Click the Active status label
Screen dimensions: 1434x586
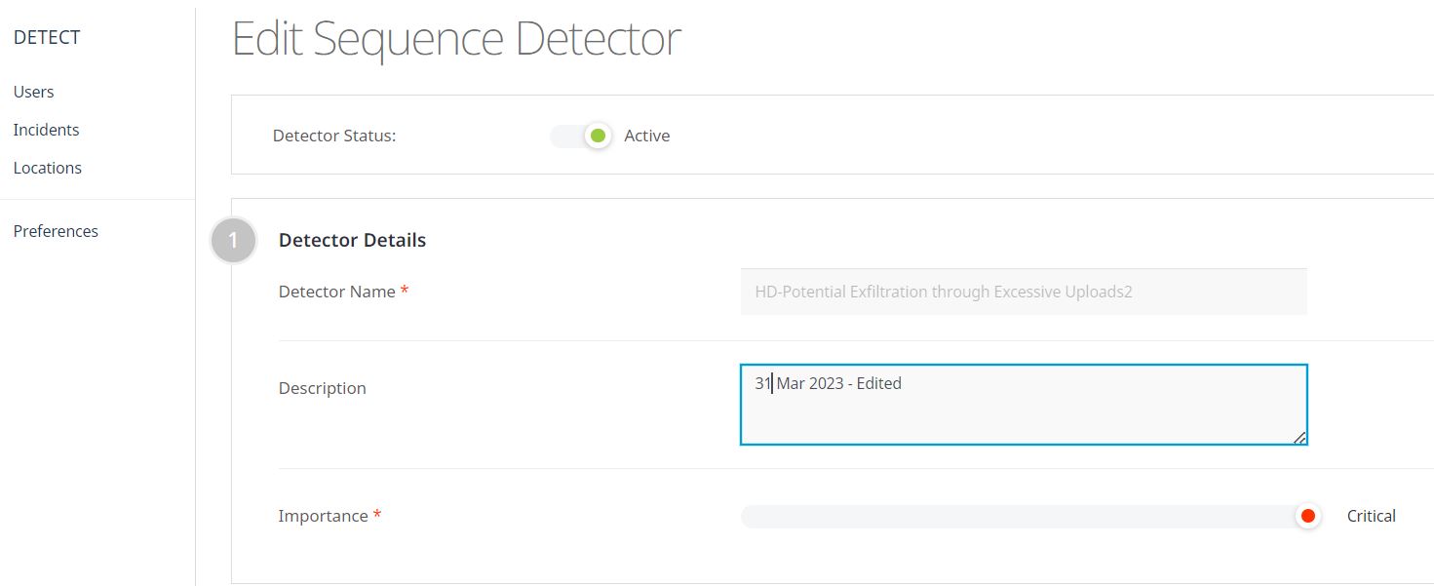pos(646,136)
